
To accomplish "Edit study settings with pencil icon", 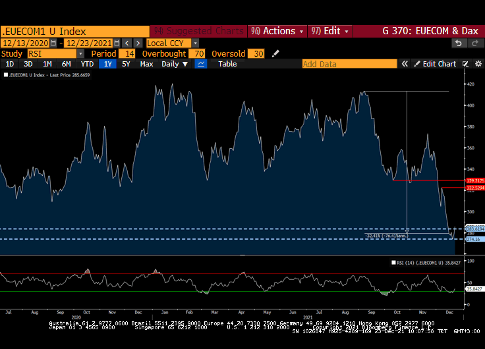I will click(x=275, y=53).
